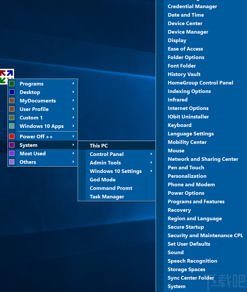Viewport: 247px width, 292px height.
Task: Select Control Panel in the System submenu
Action: (x=117, y=154)
